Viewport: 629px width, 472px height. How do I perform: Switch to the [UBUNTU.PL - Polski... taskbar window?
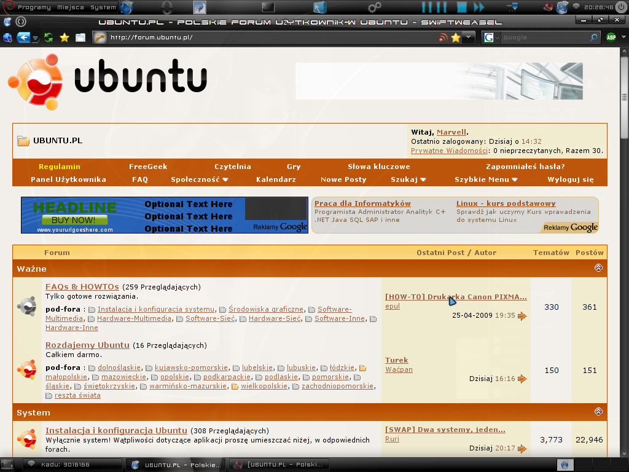(278, 465)
